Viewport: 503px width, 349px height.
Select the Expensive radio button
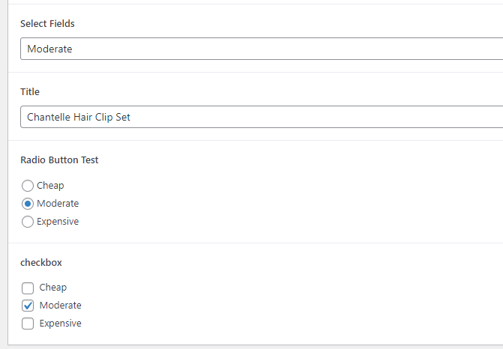(28, 222)
